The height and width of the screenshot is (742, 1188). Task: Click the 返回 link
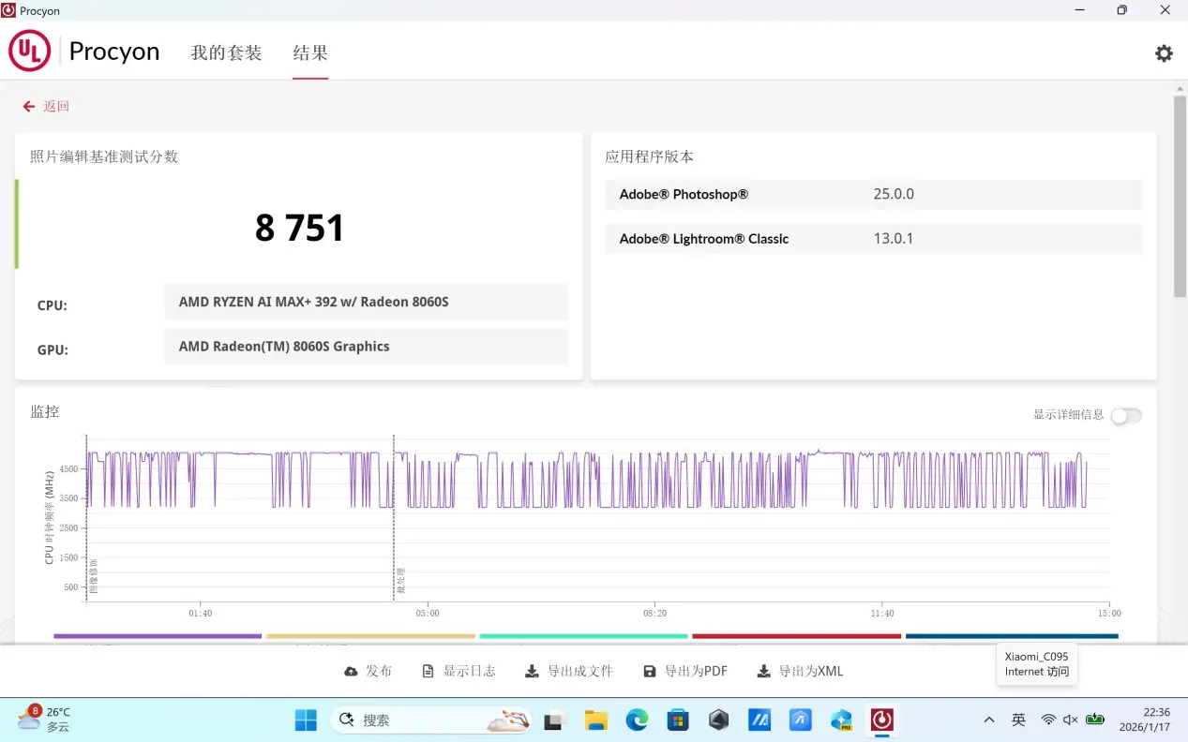(56, 107)
